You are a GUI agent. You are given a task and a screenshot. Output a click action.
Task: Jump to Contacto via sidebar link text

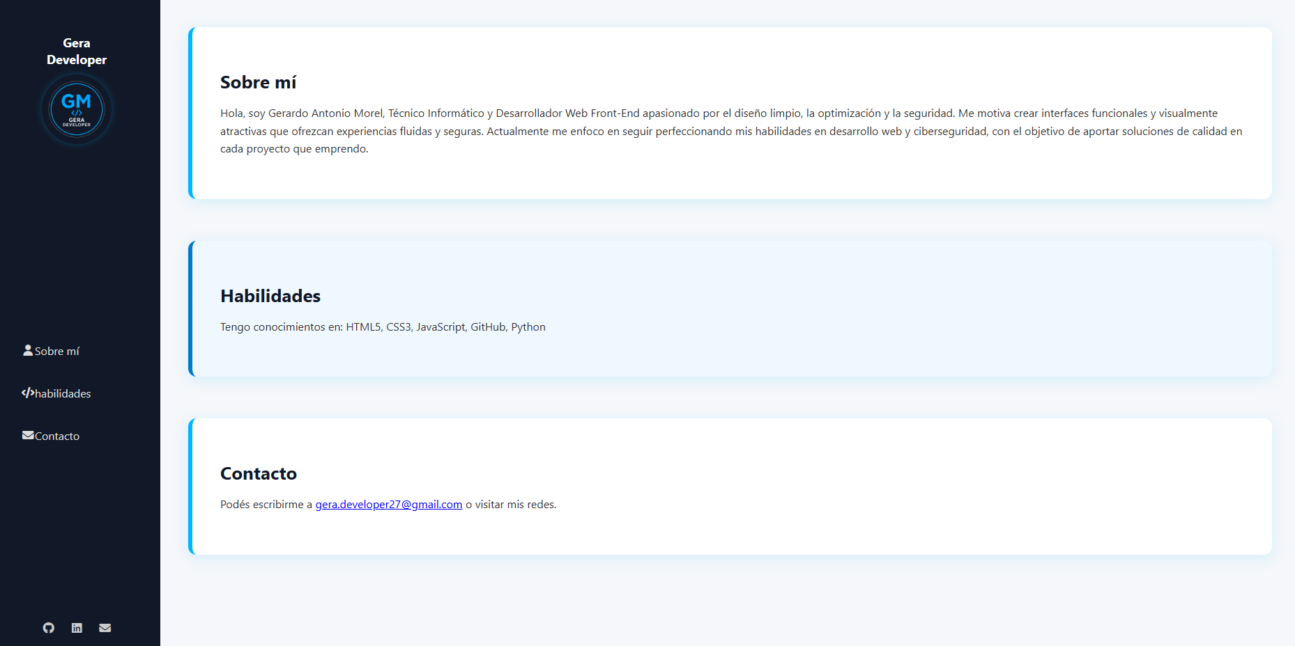[57, 436]
